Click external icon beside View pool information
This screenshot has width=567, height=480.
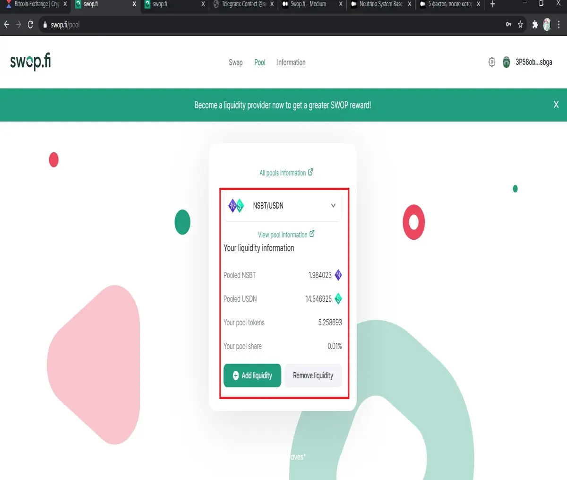tap(312, 234)
